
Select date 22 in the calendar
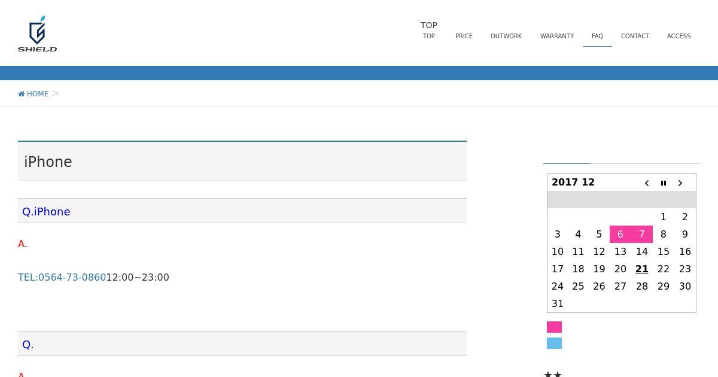(x=664, y=269)
